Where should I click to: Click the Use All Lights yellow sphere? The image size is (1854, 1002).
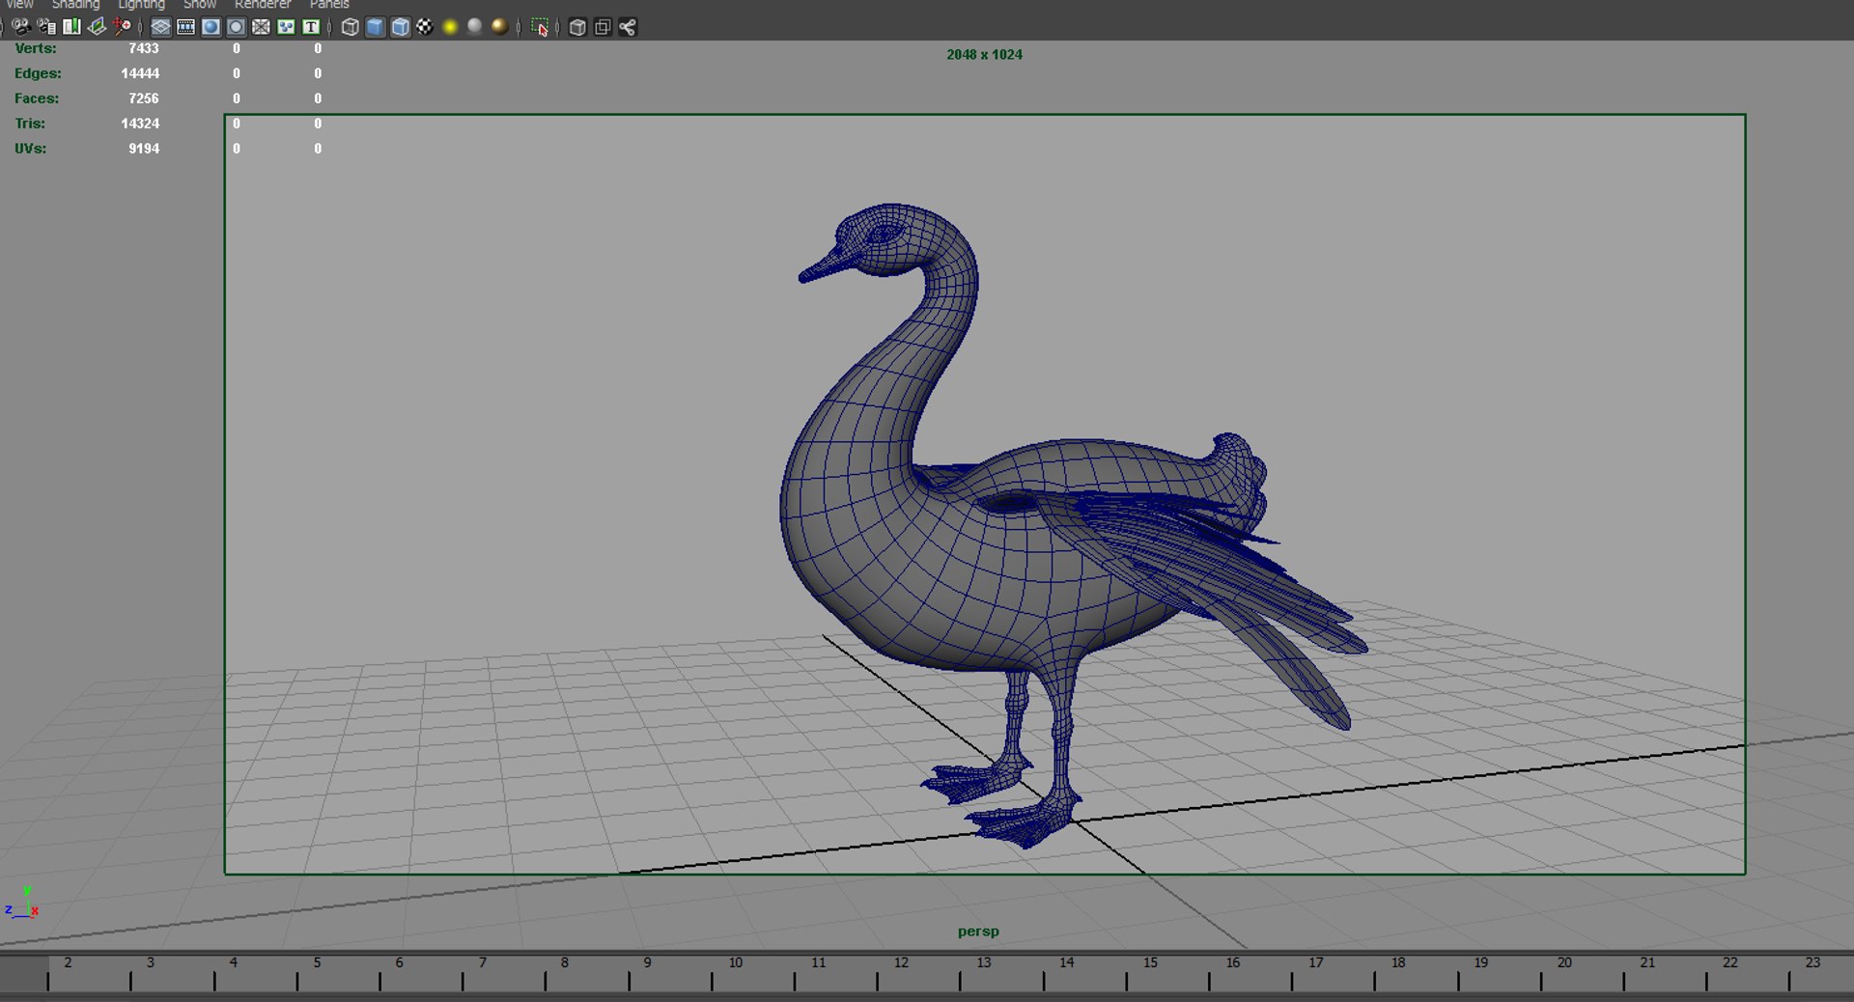pyautogui.click(x=450, y=27)
